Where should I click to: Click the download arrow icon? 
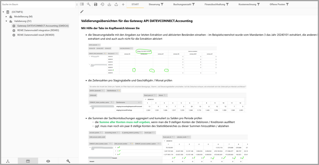point(109,4)
